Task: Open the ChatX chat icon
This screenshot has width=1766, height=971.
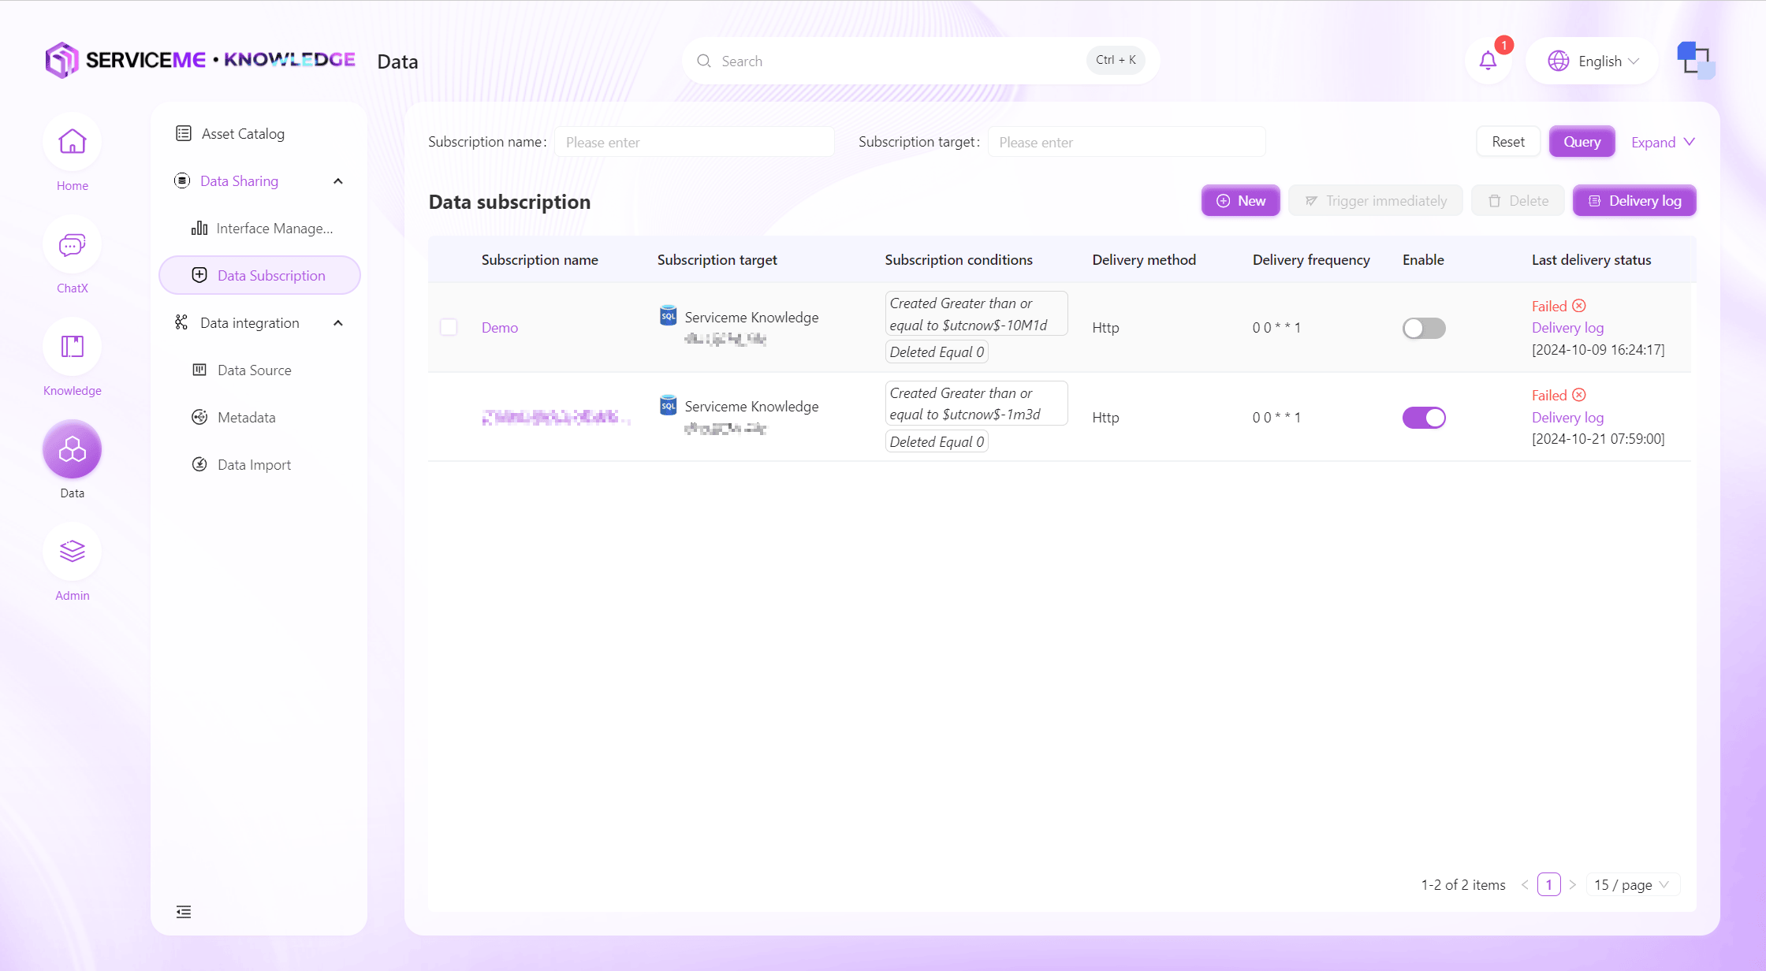Action: pyautogui.click(x=72, y=245)
